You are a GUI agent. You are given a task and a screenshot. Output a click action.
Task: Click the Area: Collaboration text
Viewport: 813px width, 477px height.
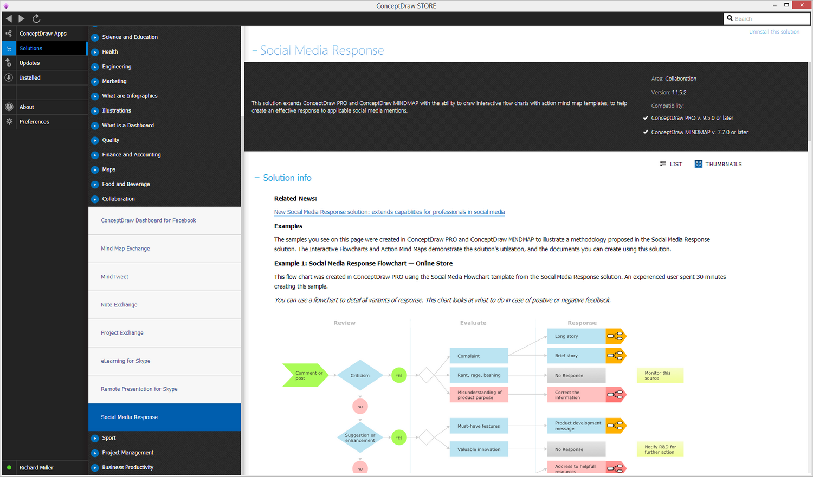click(674, 79)
